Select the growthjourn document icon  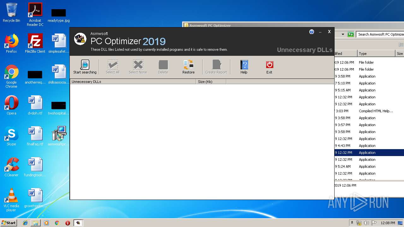point(35,198)
